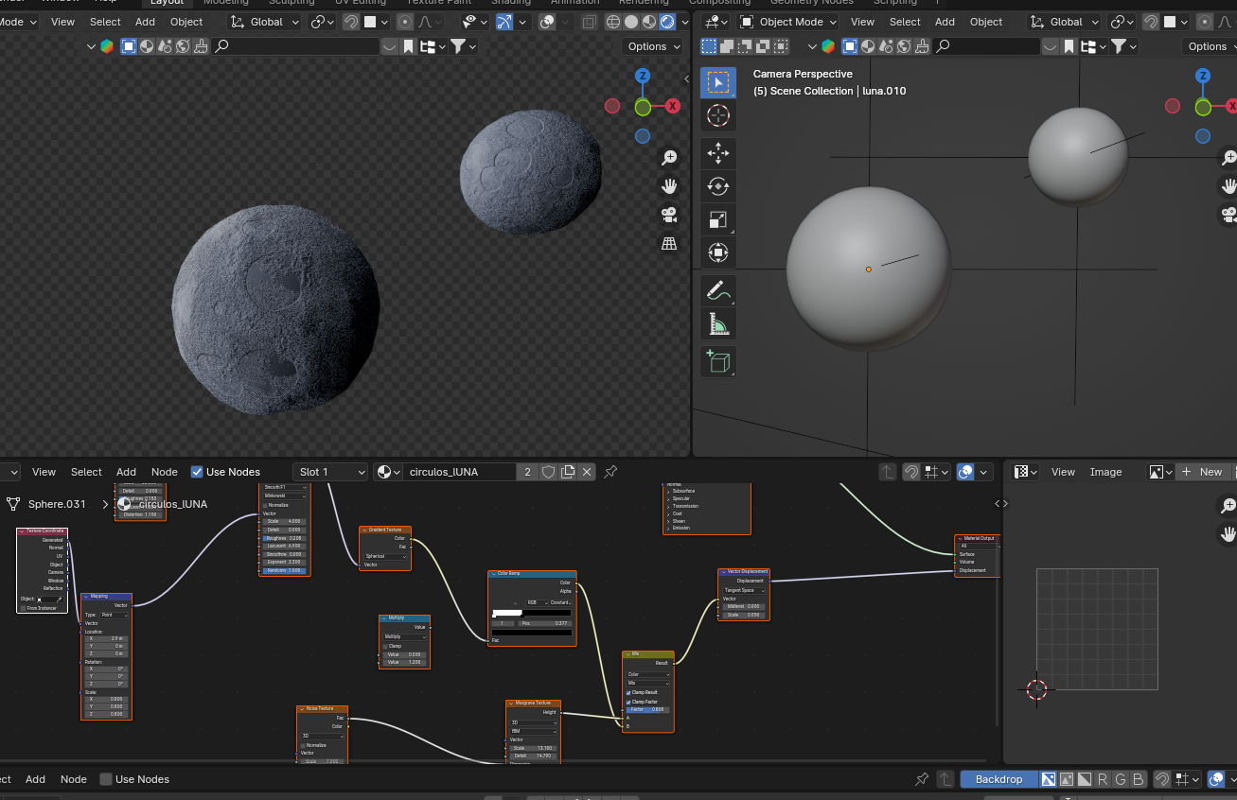Viewport: 1237px width, 800px height.
Task: Open Spherical dropdown in Gradient Texture node
Action: (385, 556)
